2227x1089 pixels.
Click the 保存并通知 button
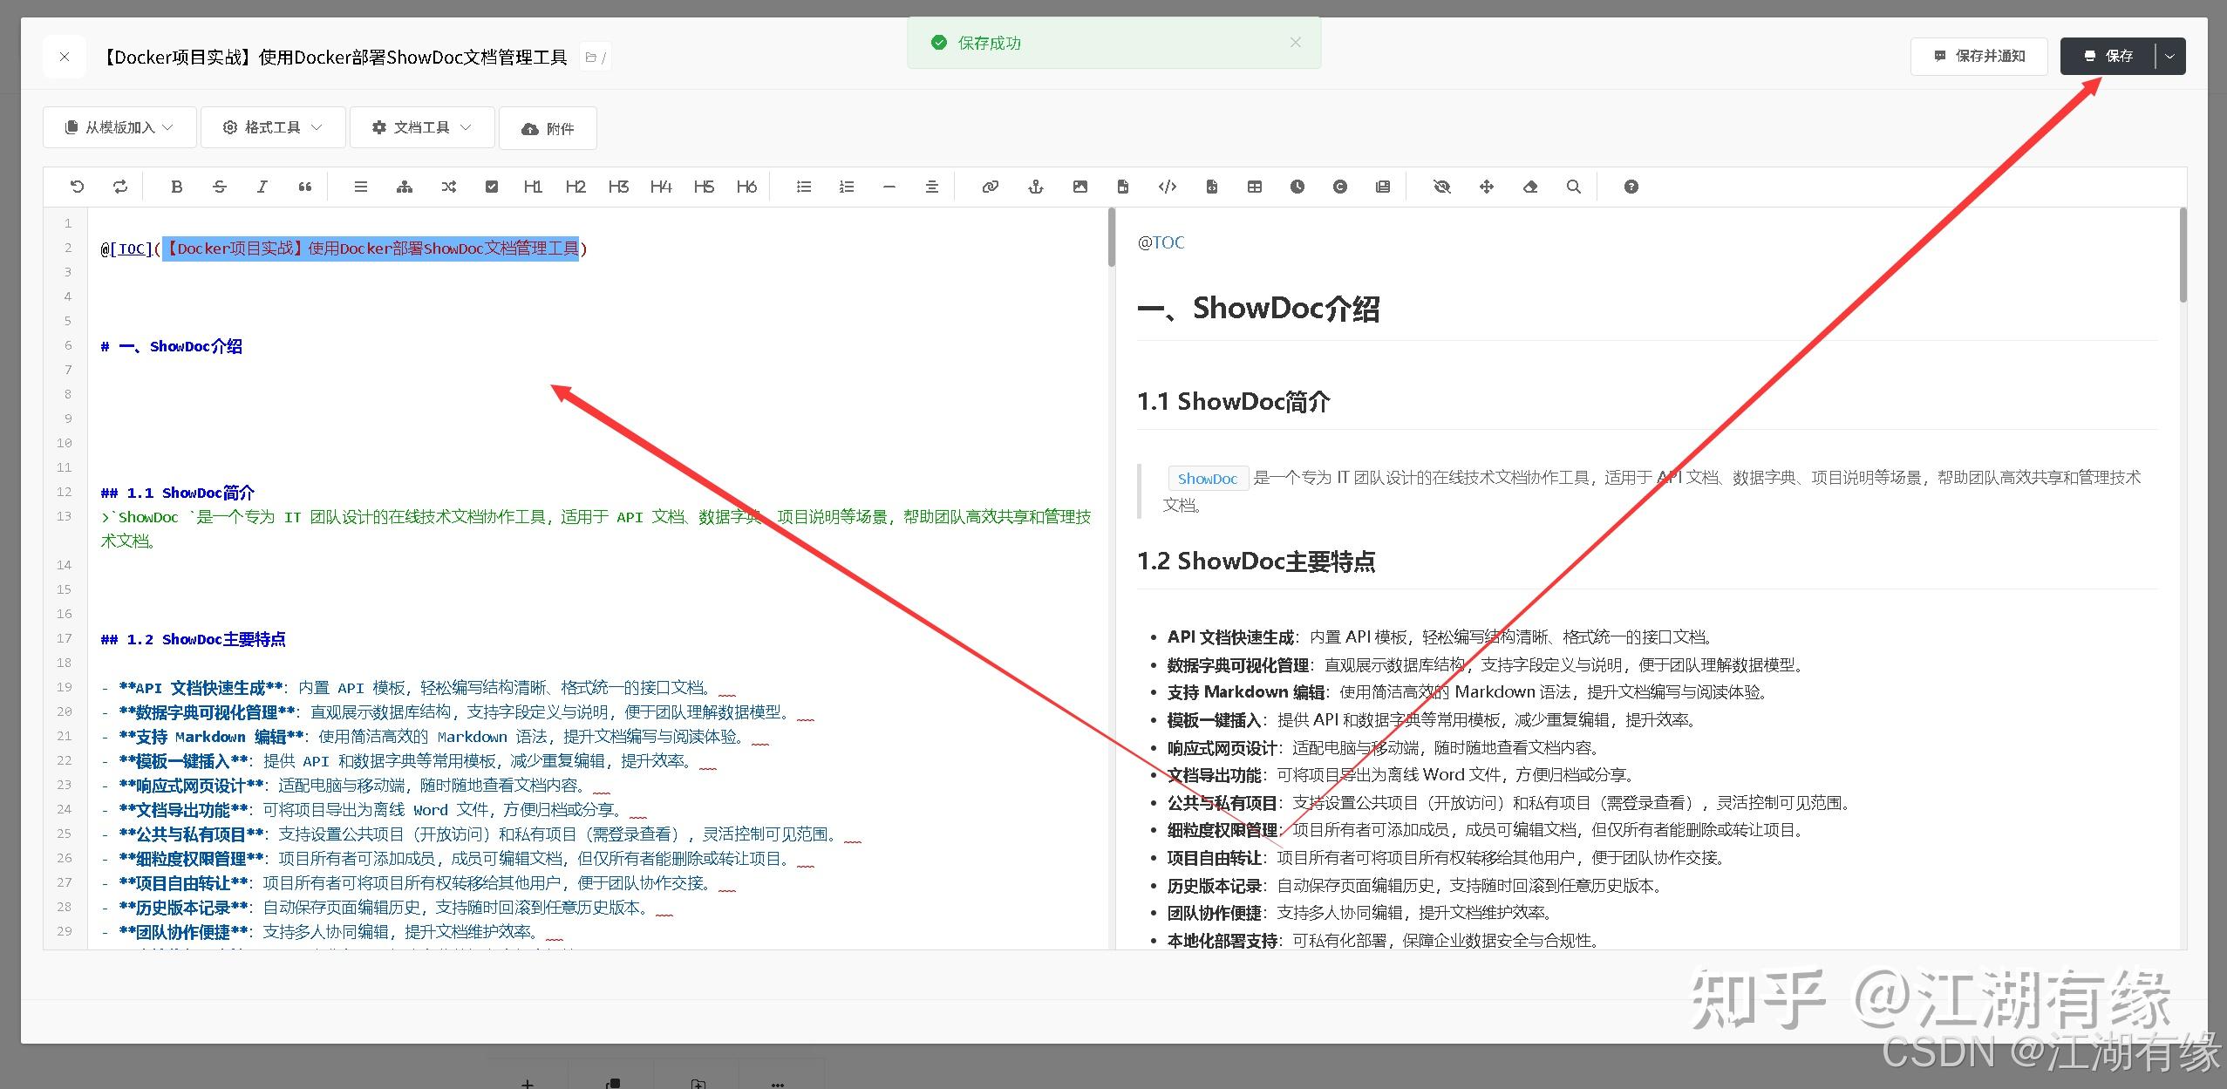1979,56
